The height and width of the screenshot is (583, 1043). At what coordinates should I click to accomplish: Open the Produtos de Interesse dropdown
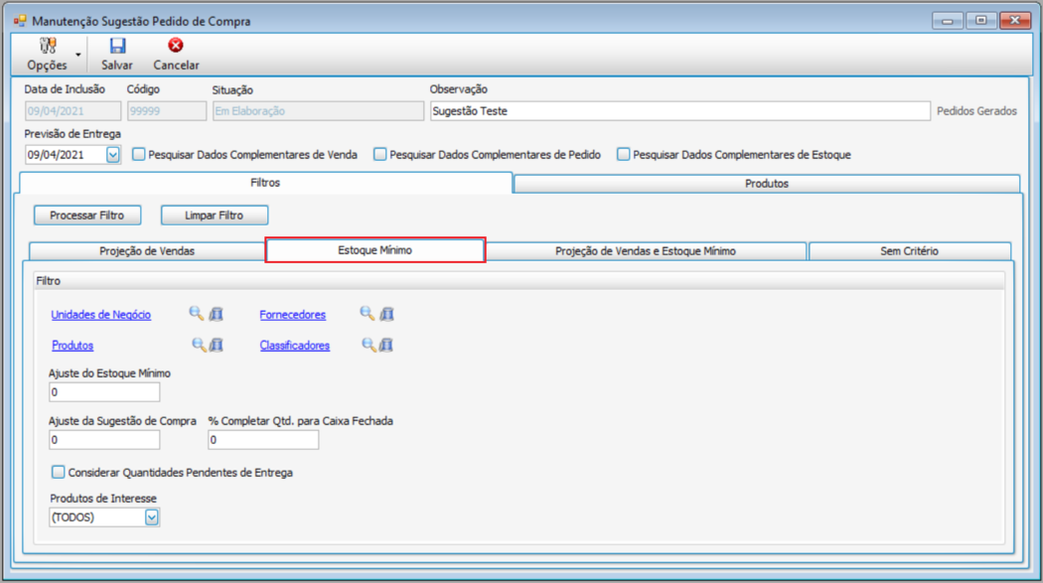pos(152,517)
